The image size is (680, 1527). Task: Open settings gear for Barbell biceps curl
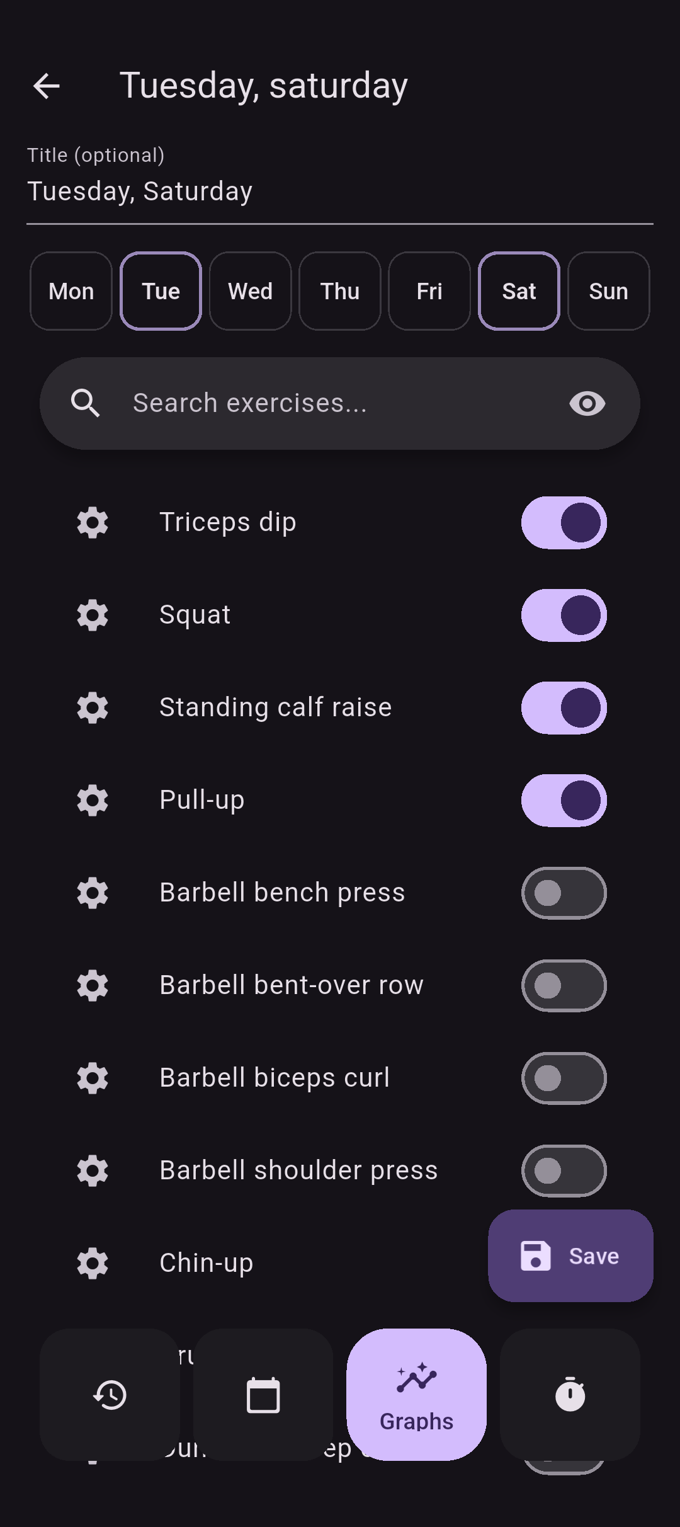93,1078
